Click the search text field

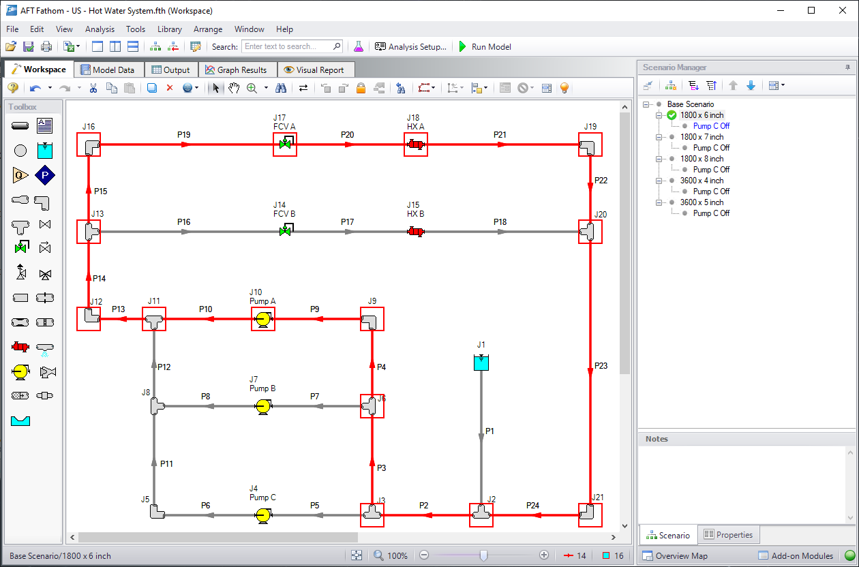(288, 47)
